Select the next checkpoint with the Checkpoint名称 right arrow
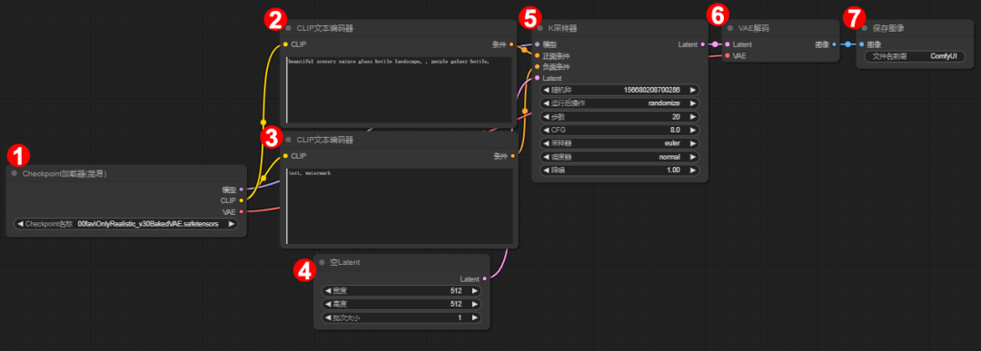The width and height of the screenshot is (981, 351). (231, 224)
